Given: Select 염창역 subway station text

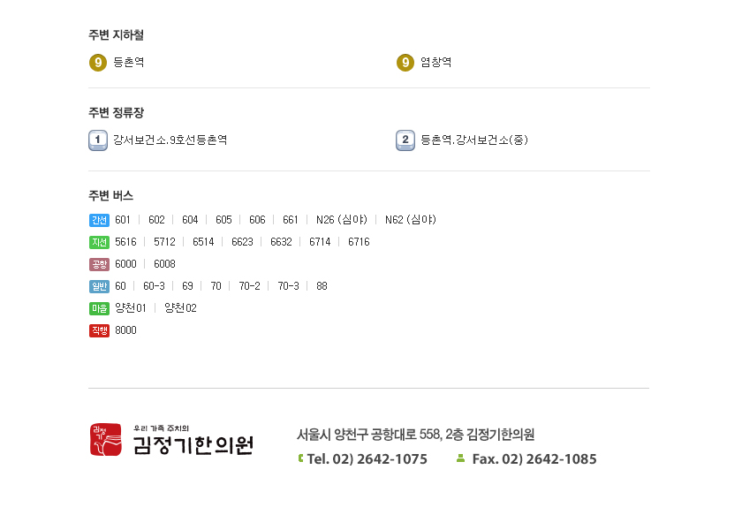Looking at the screenshot, I should tap(435, 63).
